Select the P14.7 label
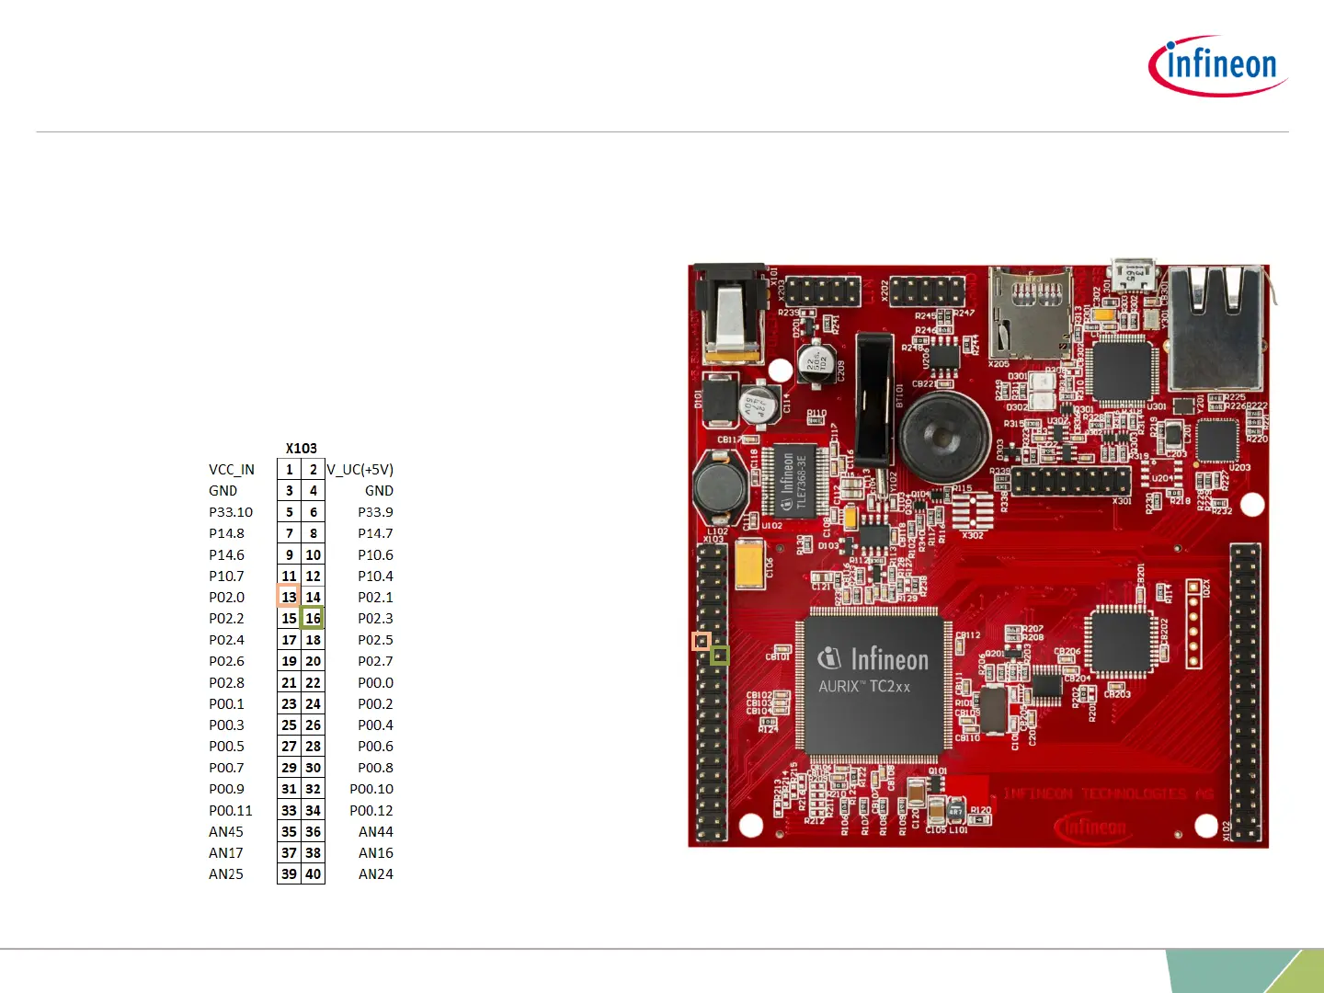This screenshot has height=993, width=1324. (375, 533)
